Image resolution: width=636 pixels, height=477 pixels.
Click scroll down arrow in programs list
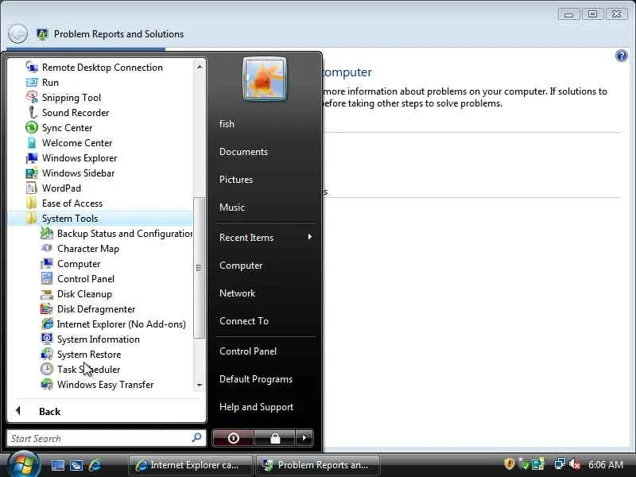[x=200, y=385]
